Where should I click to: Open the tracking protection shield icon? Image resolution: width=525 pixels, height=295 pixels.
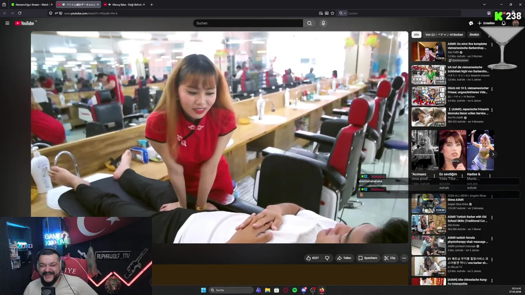tap(50, 13)
